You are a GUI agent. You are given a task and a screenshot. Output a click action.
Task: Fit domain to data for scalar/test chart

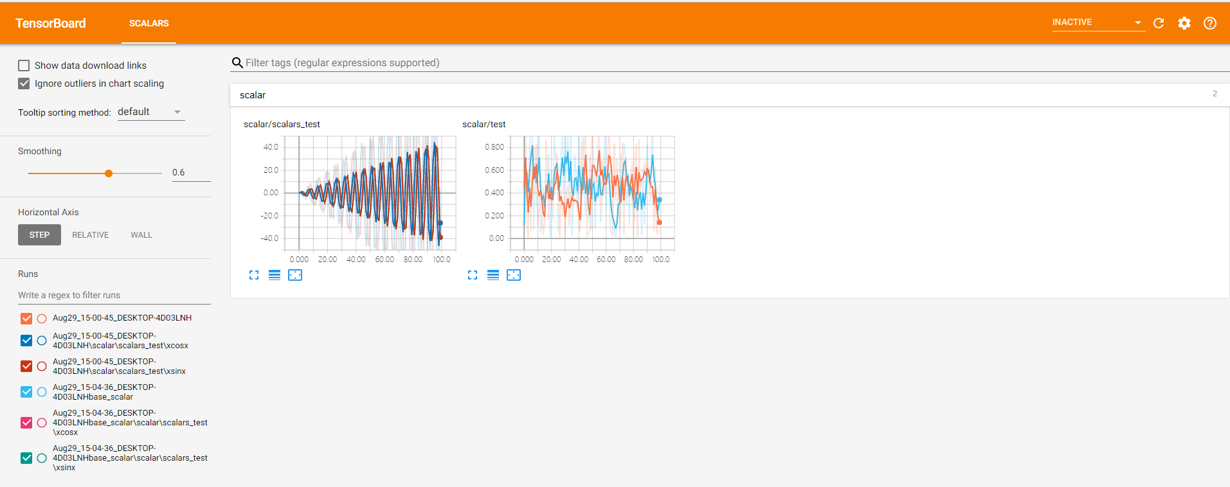(x=514, y=275)
